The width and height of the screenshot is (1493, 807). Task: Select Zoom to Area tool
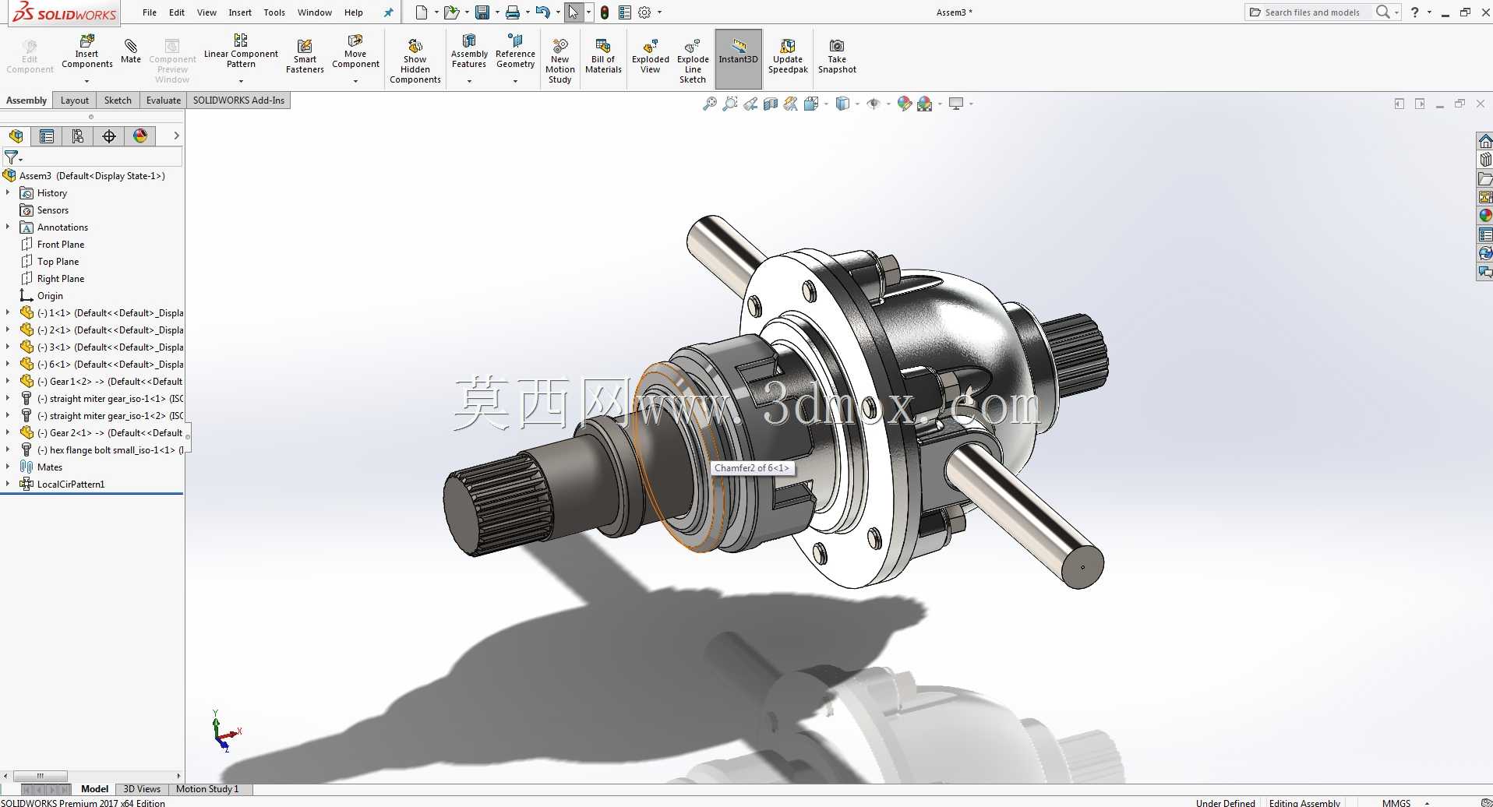[730, 104]
